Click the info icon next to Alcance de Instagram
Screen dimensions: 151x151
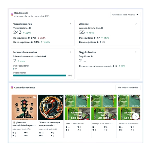[102, 28]
